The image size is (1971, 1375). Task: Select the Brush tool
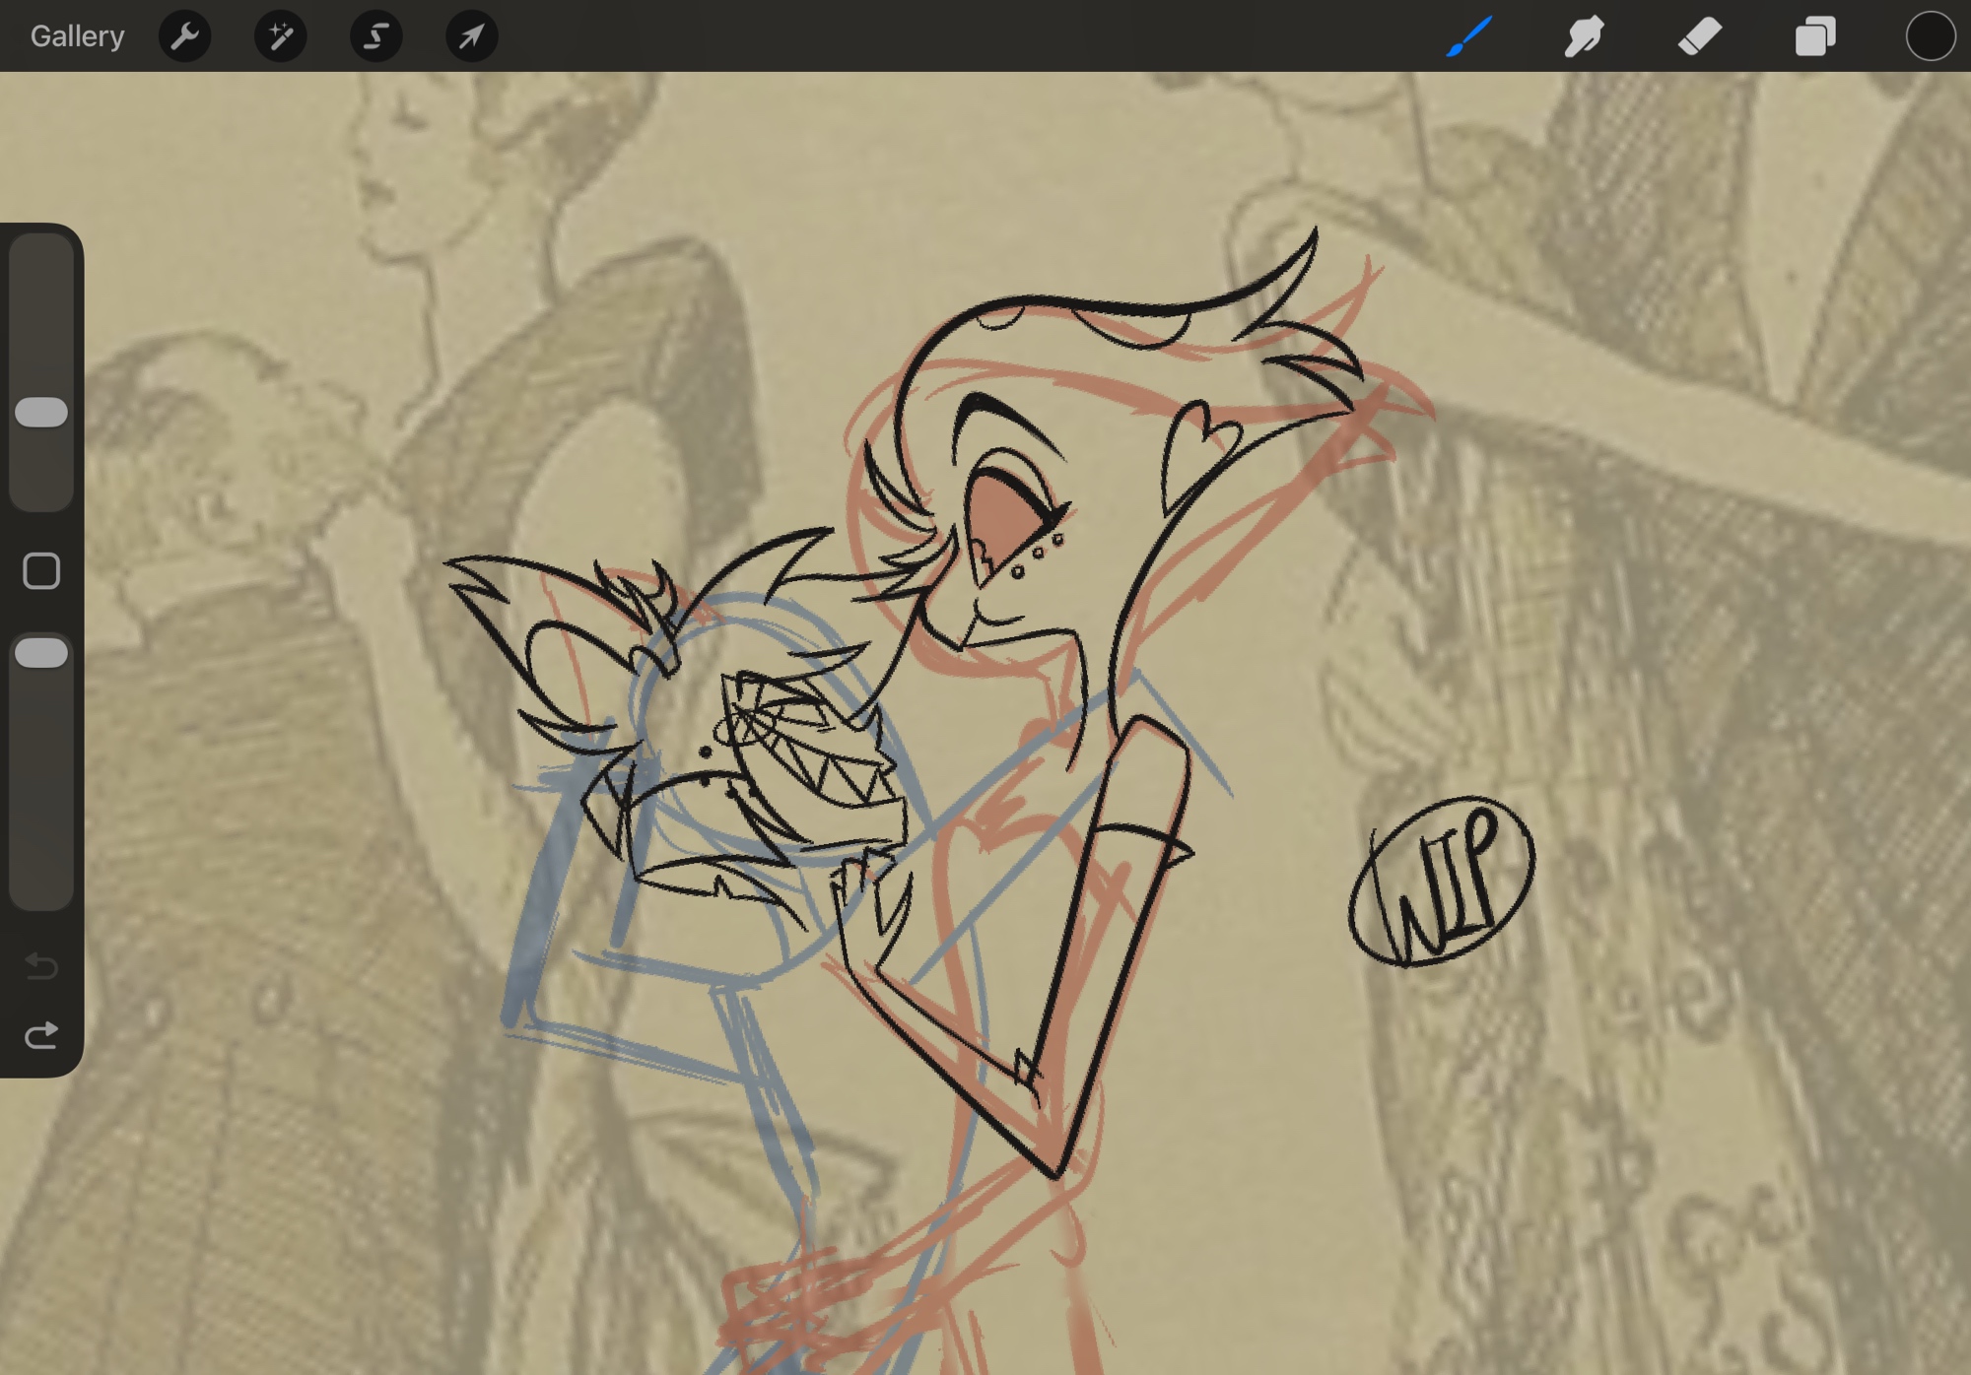[x=1468, y=36]
